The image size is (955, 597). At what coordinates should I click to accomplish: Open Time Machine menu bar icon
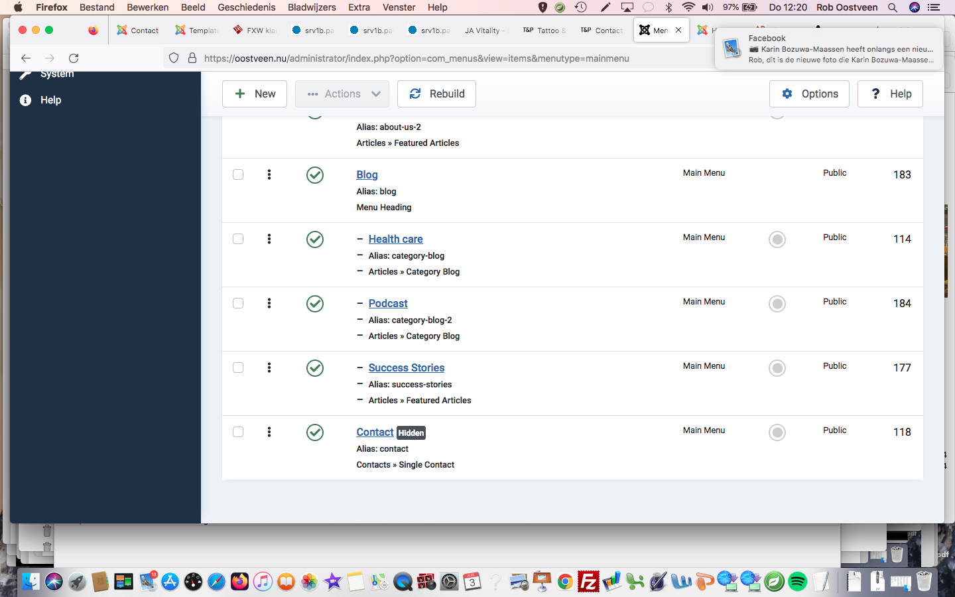pyautogui.click(x=581, y=7)
